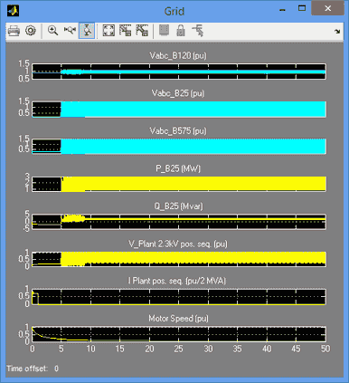Click the Motor Speed plot area

coord(179,334)
